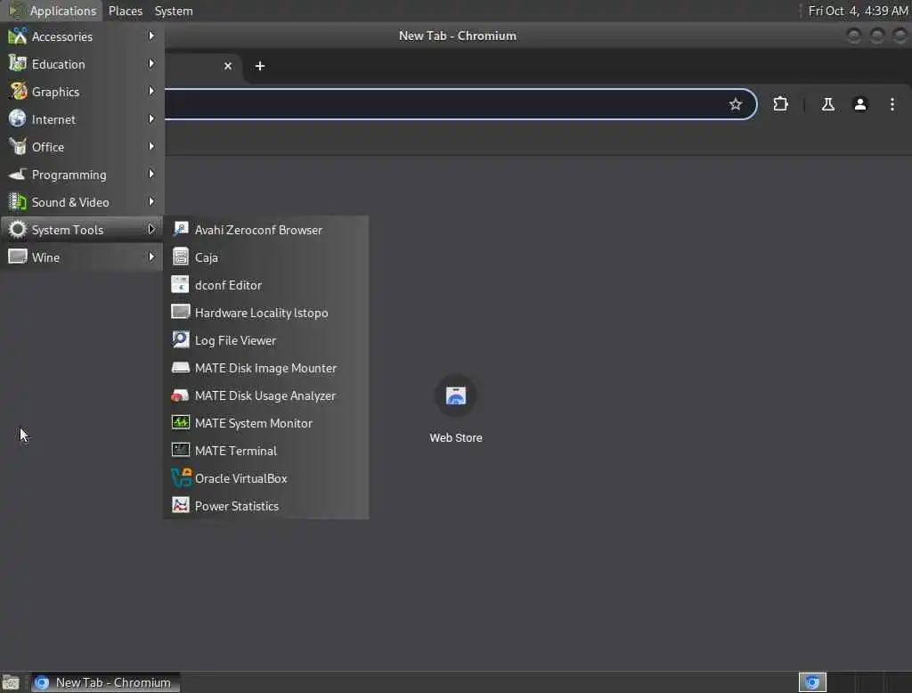Click the Chromium workspace switcher indicator
The height and width of the screenshot is (693, 912).
point(812,682)
